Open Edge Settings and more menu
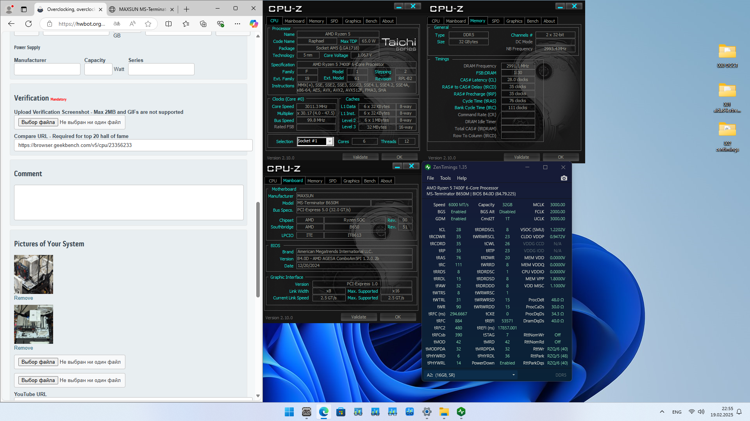The image size is (750, 421). (x=237, y=24)
